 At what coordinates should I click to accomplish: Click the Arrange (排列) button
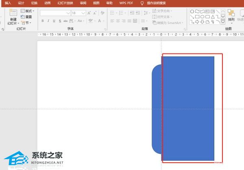[x=231, y=16]
